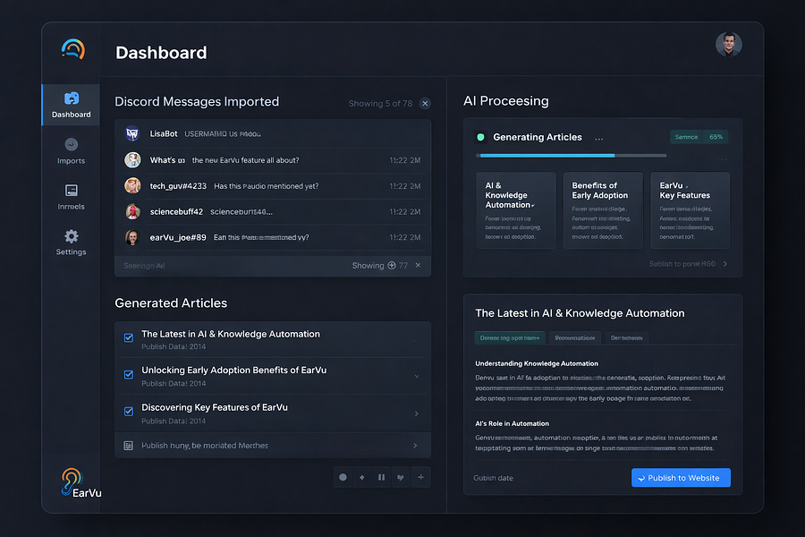The height and width of the screenshot is (537, 805).
Task: Switch to the second tab in the article preview
Action: (x=575, y=337)
